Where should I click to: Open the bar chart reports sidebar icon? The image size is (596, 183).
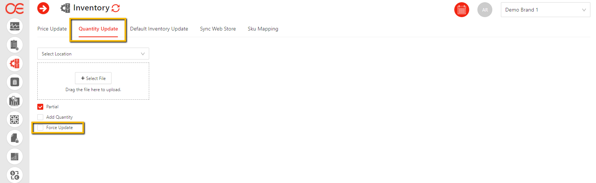15,157
